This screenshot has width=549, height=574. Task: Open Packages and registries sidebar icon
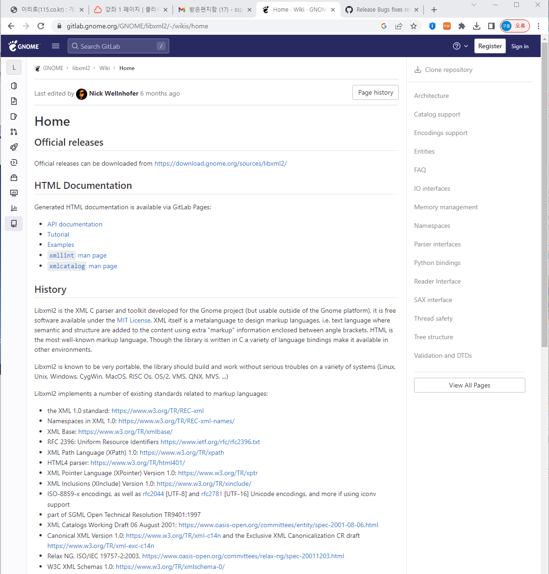[14, 178]
